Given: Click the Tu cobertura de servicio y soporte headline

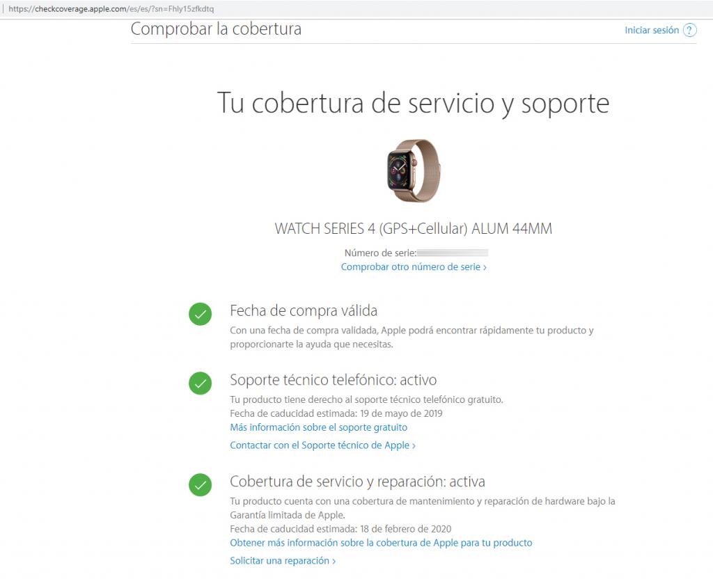Looking at the screenshot, I should coord(414,104).
